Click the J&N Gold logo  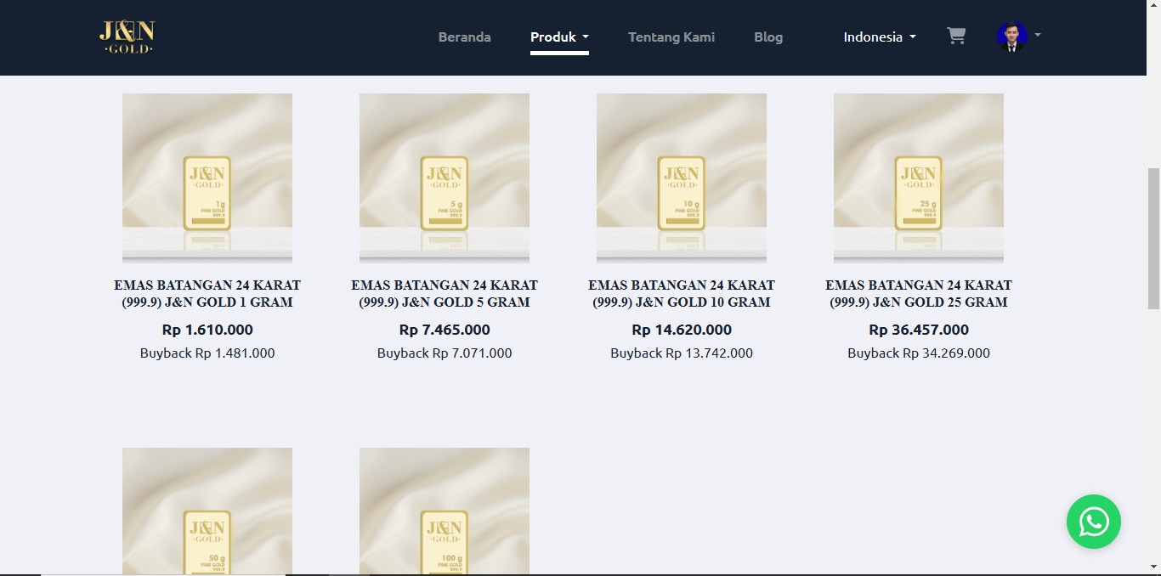pyautogui.click(x=127, y=37)
